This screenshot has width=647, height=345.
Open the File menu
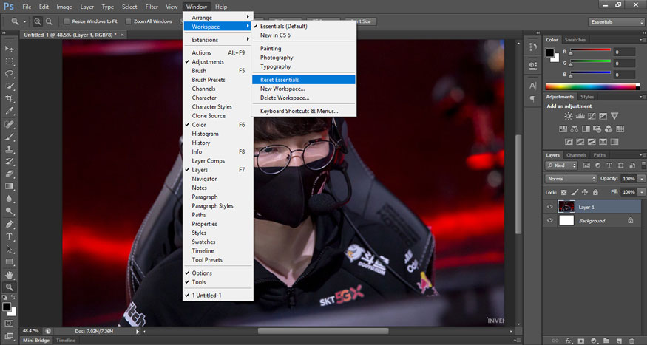[27, 7]
